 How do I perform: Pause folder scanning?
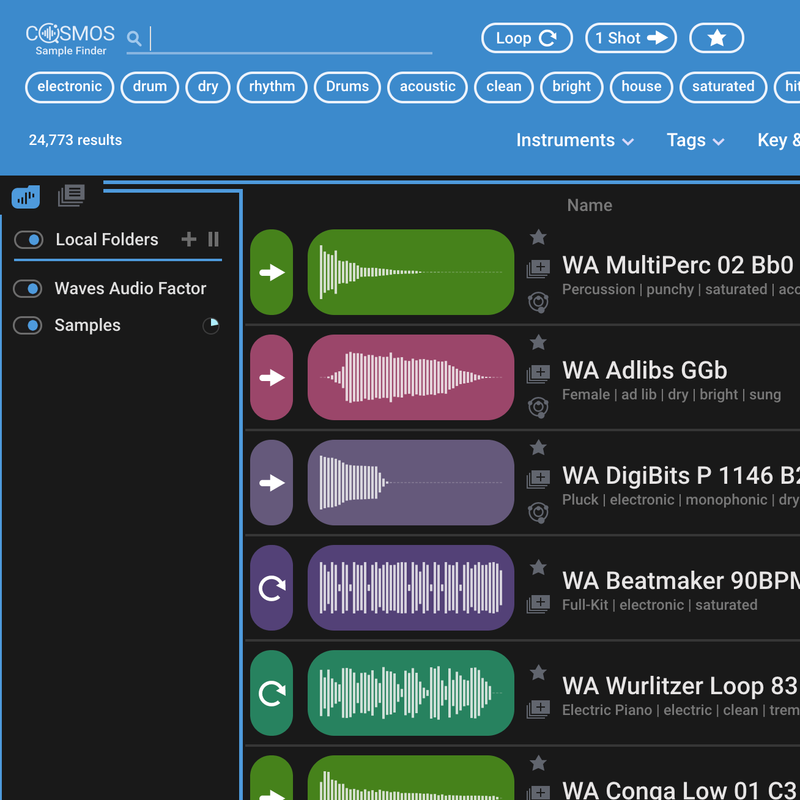pyautogui.click(x=213, y=239)
